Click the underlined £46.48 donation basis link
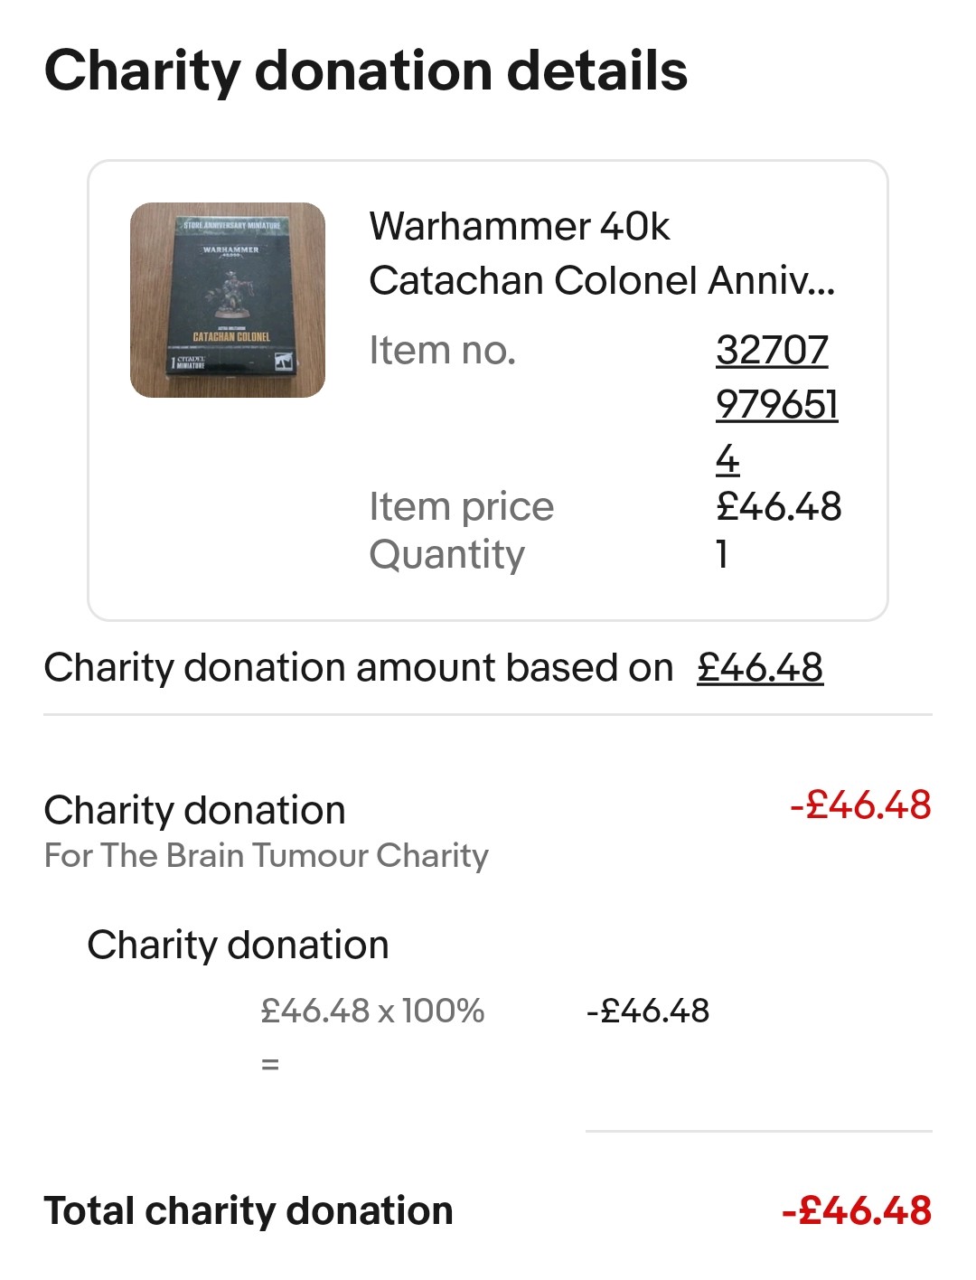976x1280 pixels. [x=759, y=668]
